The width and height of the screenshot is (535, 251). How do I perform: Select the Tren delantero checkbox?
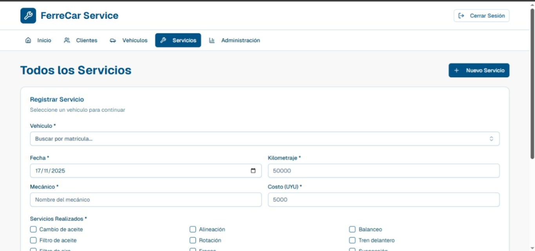tap(352, 240)
